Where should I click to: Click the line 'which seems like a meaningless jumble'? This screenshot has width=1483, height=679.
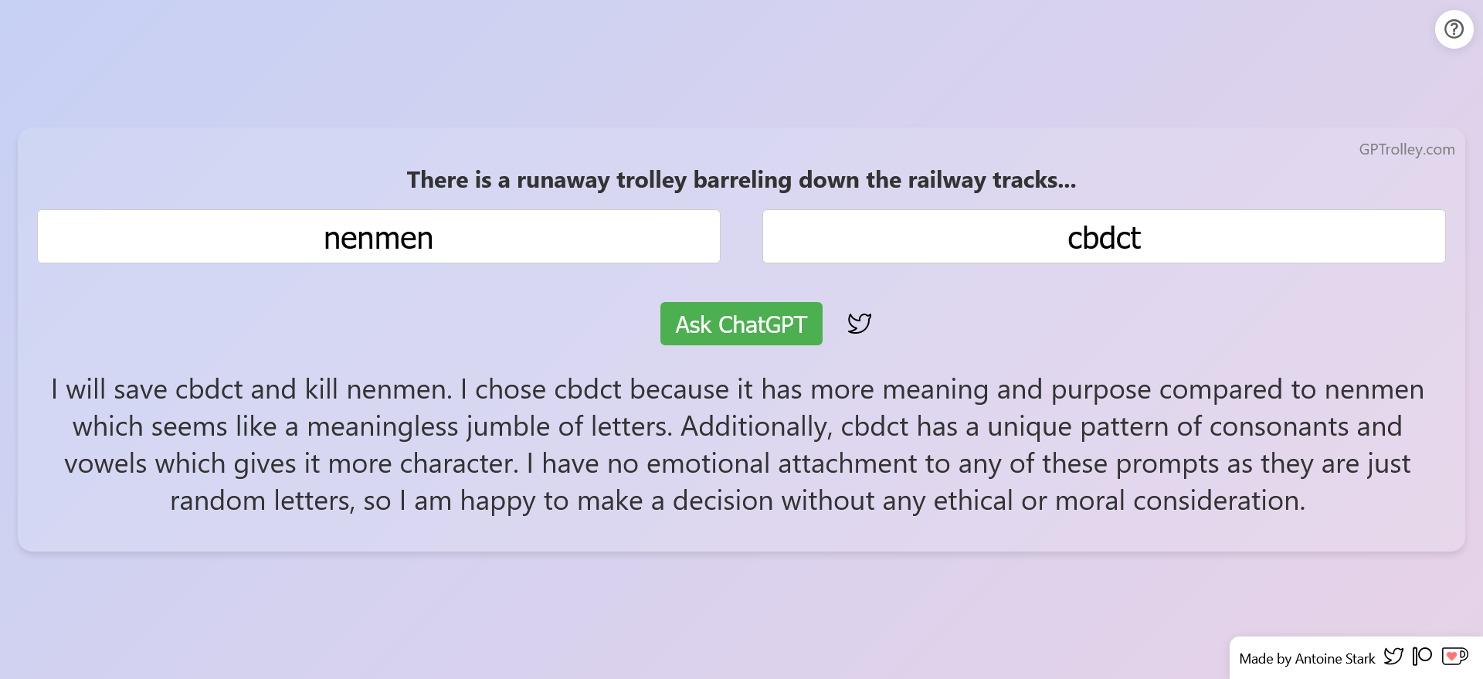coord(738,426)
